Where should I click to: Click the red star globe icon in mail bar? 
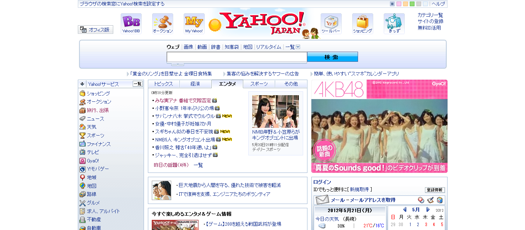pos(421,200)
